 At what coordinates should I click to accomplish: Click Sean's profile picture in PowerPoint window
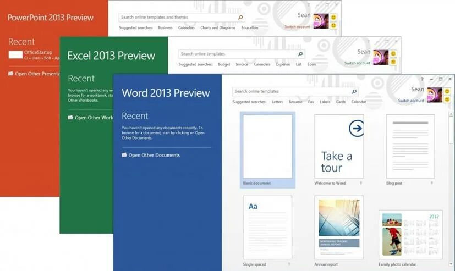point(321,21)
